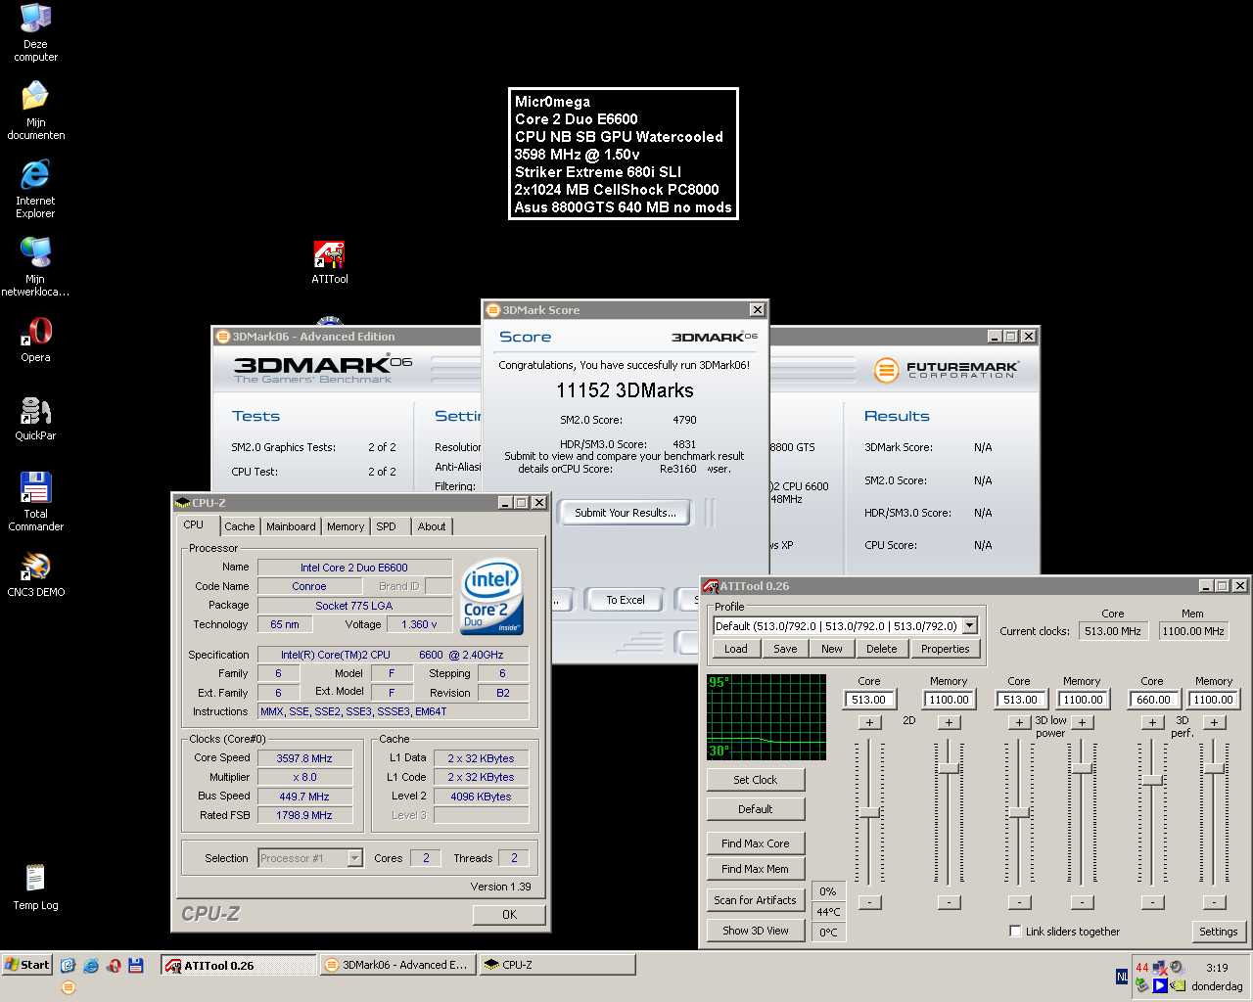Click the blue play-arrow tray icon
Viewport: 1253px width, 1002px height.
pyautogui.click(x=1160, y=985)
